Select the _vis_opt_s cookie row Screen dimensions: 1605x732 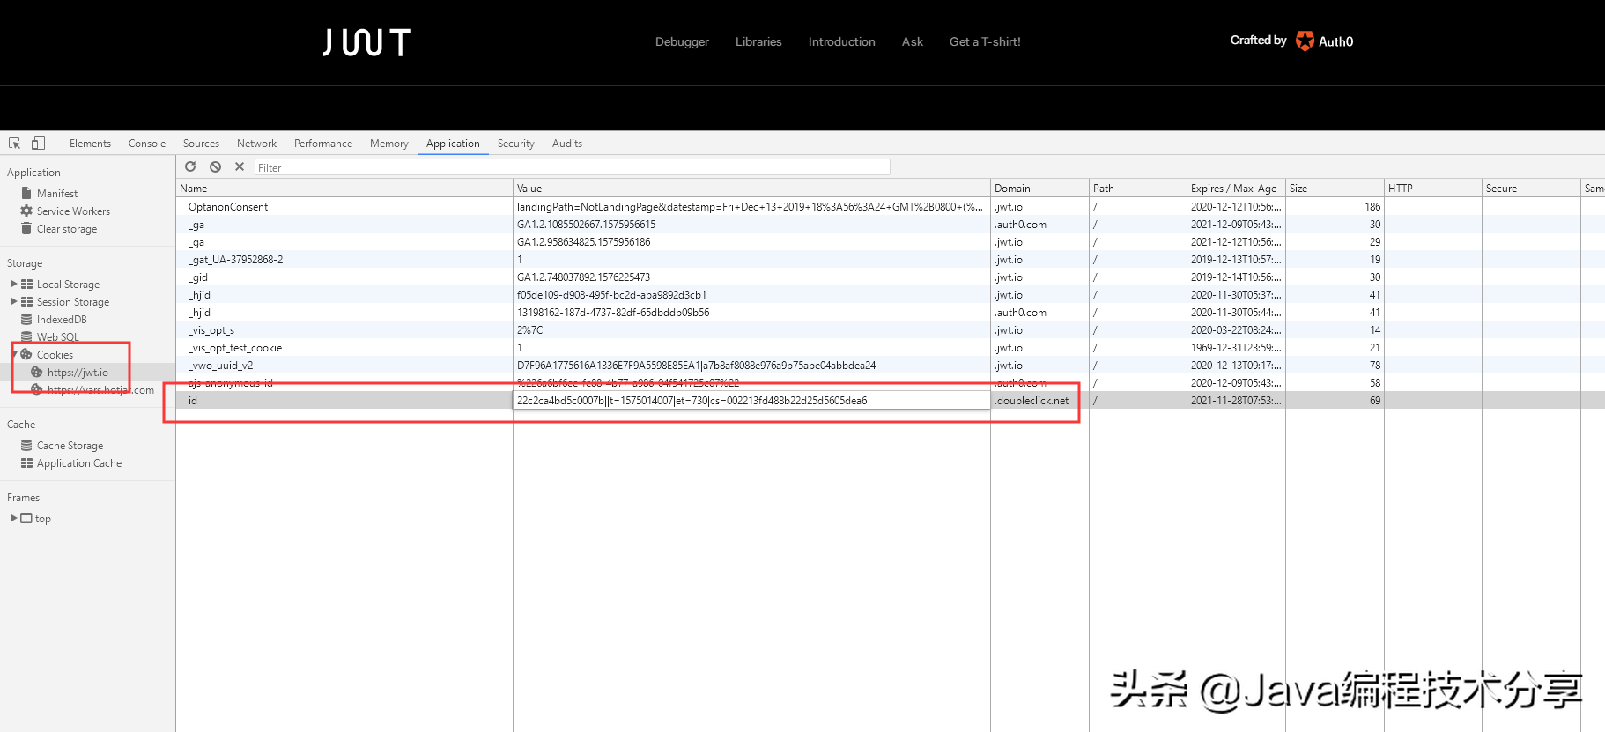tap(891, 329)
